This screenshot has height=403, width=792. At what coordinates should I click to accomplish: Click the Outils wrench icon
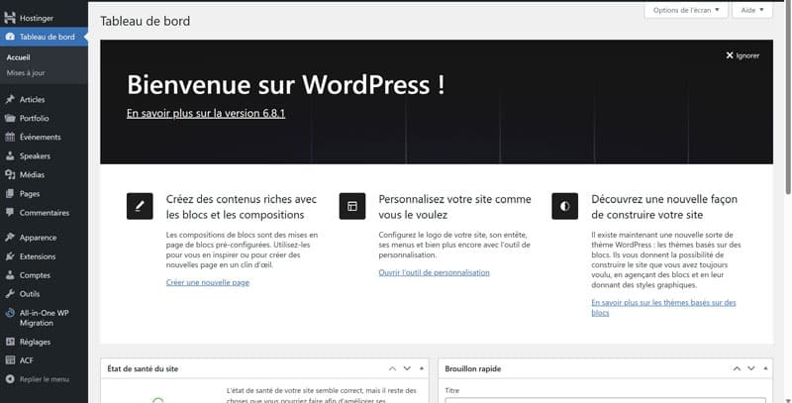(10, 294)
